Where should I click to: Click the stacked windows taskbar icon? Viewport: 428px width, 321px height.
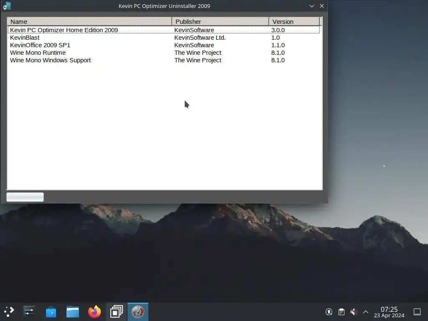(x=116, y=312)
